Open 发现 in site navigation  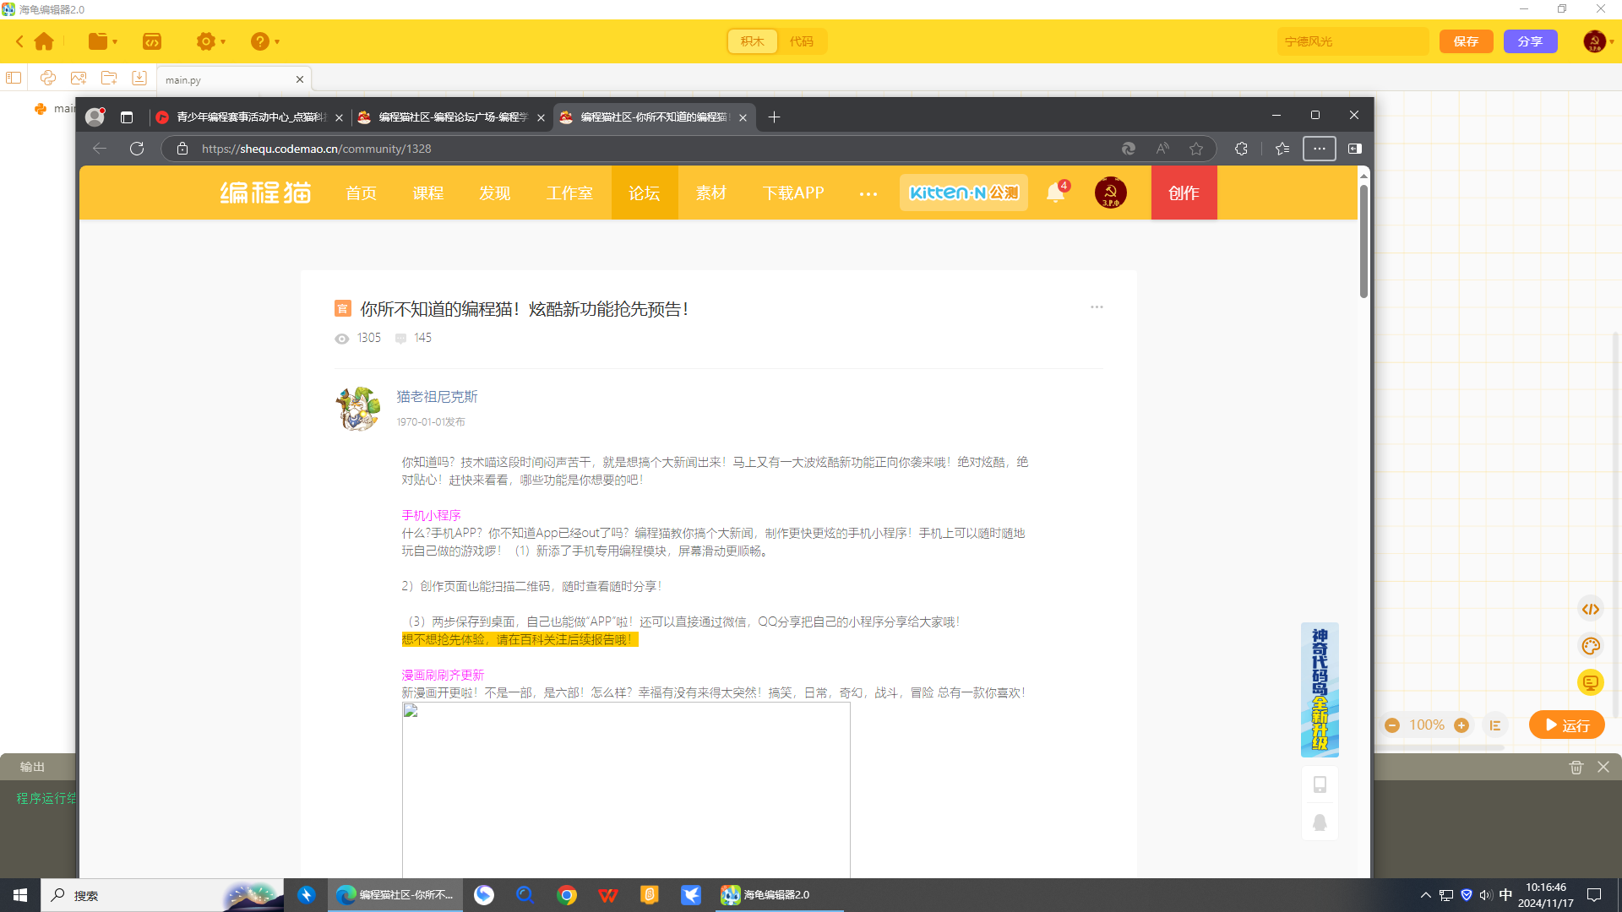coord(495,193)
